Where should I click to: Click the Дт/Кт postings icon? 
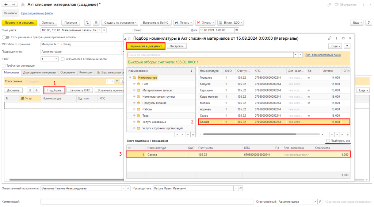88,22
